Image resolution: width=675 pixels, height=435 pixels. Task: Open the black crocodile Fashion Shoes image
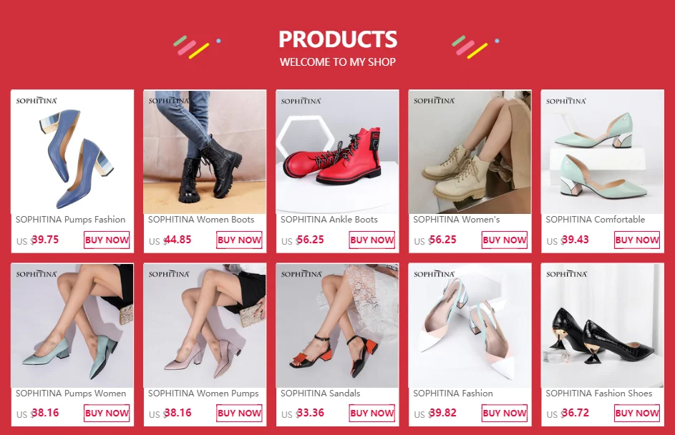coord(603,326)
